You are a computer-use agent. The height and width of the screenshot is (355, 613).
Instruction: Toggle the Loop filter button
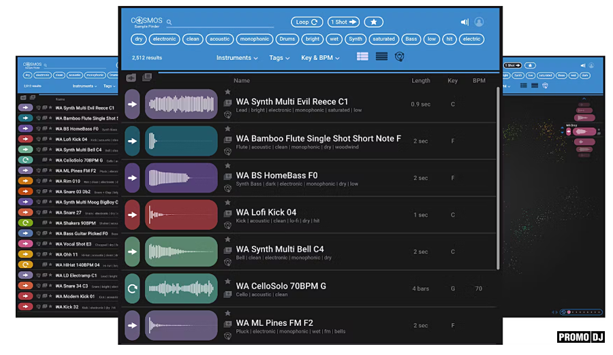pyautogui.click(x=306, y=22)
